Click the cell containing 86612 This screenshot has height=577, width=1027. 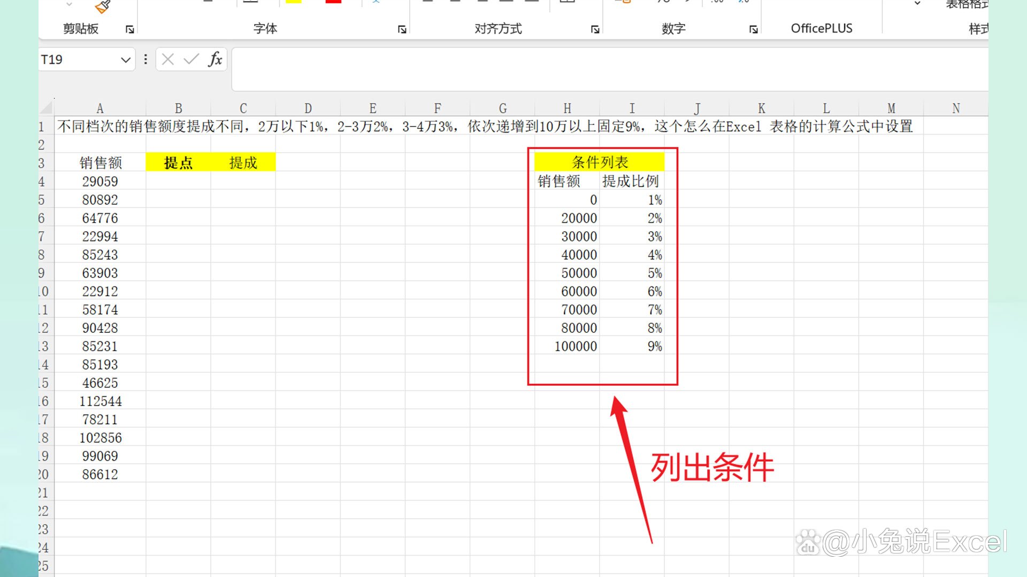click(100, 474)
